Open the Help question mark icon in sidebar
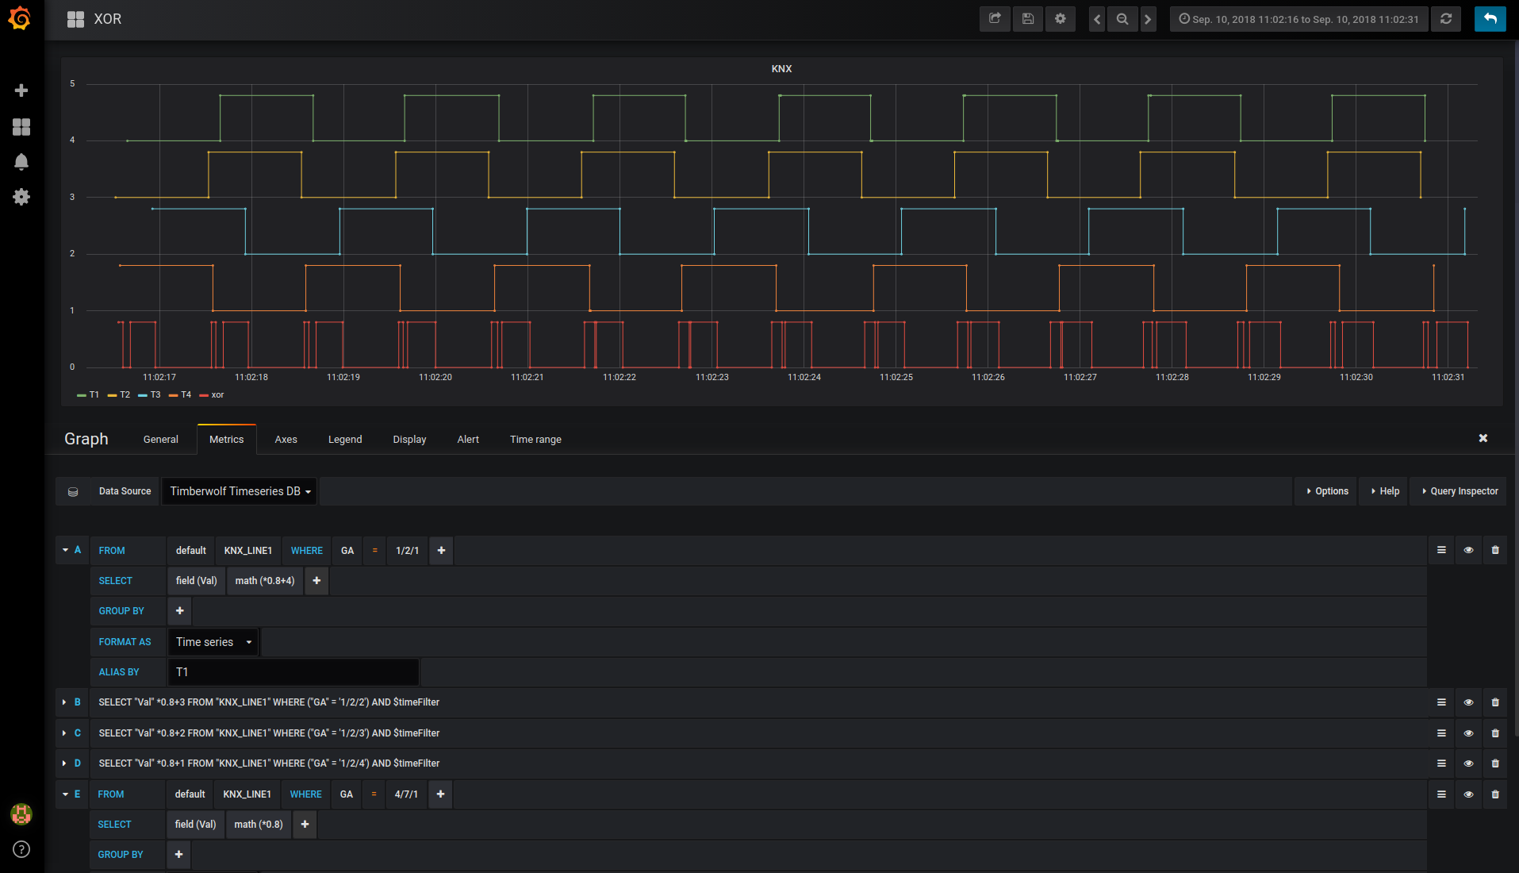Image resolution: width=1519 pixels, height=873 pixels. pos(21,849)
